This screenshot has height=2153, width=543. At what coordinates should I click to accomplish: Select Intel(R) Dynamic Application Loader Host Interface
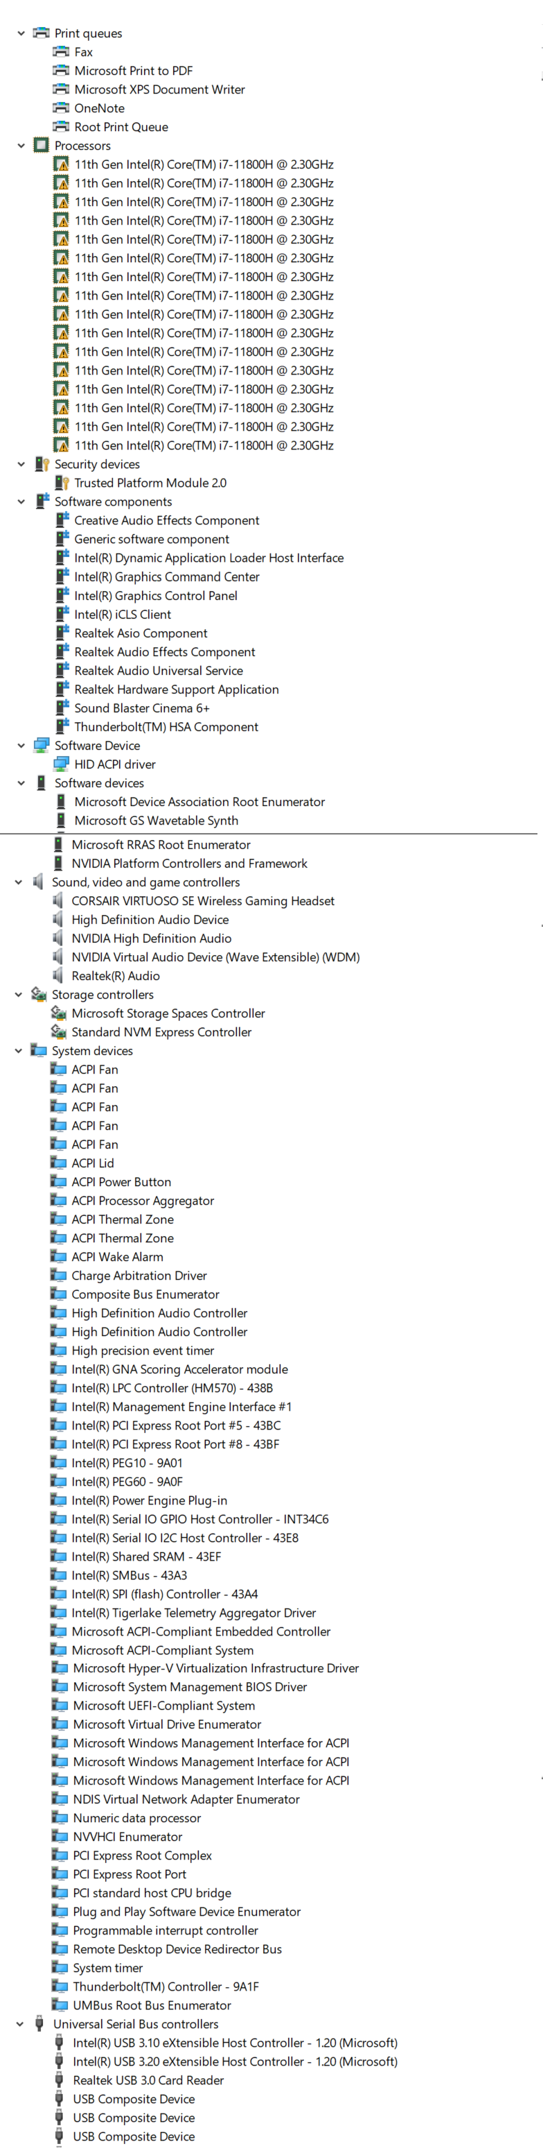pos(208,558)
